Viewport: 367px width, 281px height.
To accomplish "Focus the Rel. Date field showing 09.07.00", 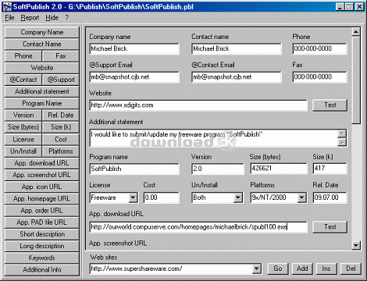I will [330, 197].
